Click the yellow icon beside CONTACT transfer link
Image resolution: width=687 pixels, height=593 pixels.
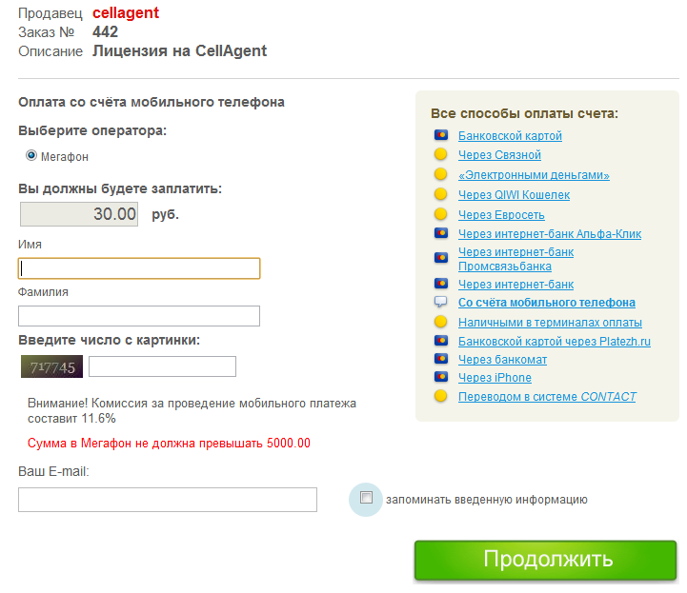tap(440, 396)
